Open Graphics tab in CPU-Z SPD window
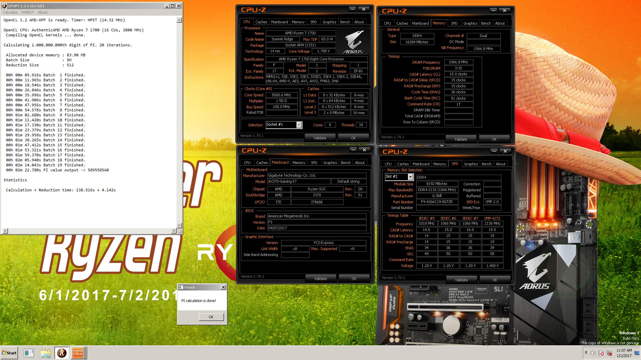 (471, 164)
